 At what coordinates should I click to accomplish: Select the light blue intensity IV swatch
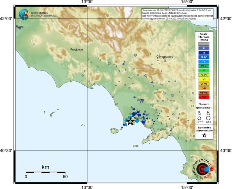(x=204, y=62)
